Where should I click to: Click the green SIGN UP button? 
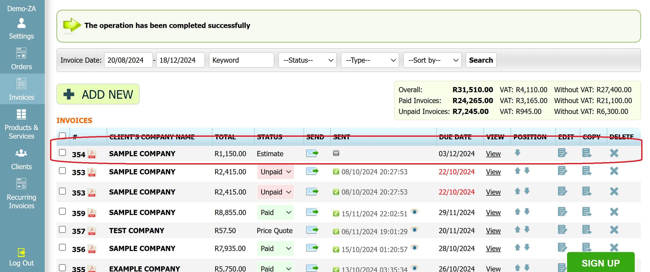point(601,263)
